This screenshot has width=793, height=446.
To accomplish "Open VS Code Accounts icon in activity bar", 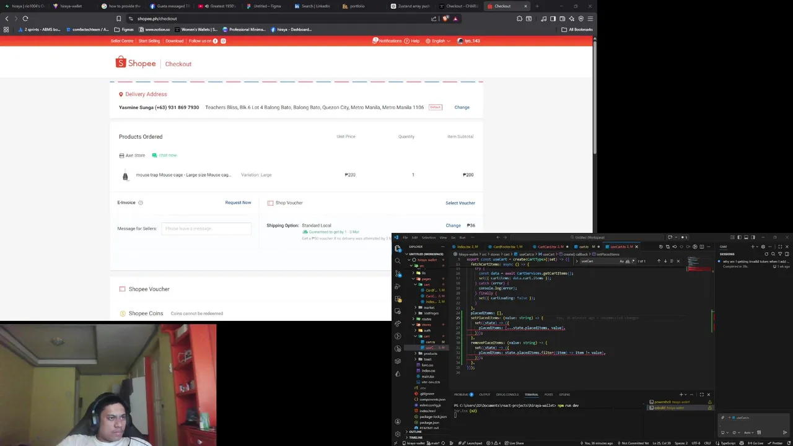I will click(398, 421).
